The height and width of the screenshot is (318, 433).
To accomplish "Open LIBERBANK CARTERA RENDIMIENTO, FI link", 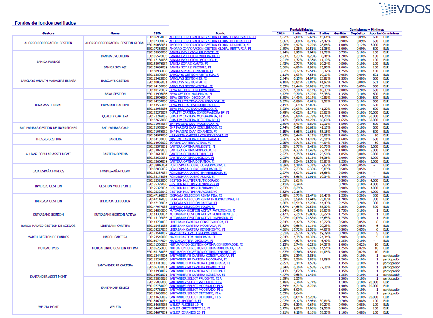I will click(x=198, y=229).
